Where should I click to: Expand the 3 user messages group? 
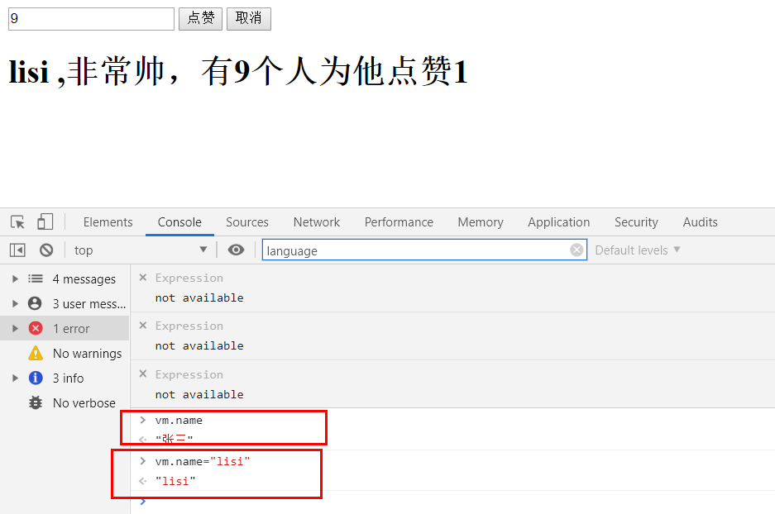click(x=15, y=304)
